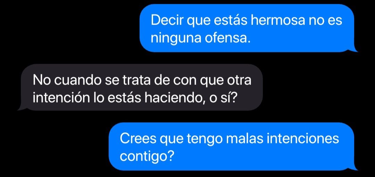Click the word 'contigo?' in last message
The height and width of the screenshot is (177, 375).
click(147, 157)
